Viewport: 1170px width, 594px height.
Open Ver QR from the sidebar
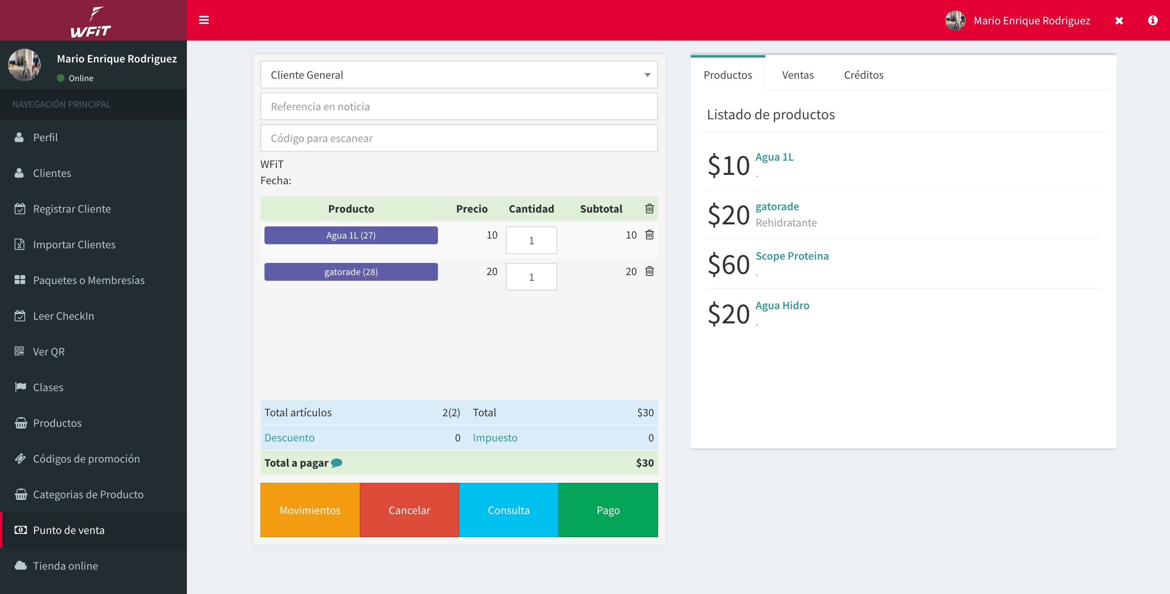click(x=49, y=352)
